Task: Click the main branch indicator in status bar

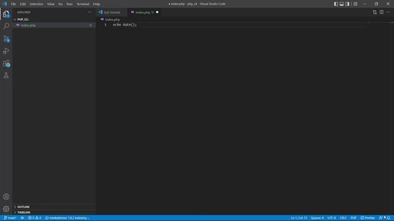Action: pos(10,218)
